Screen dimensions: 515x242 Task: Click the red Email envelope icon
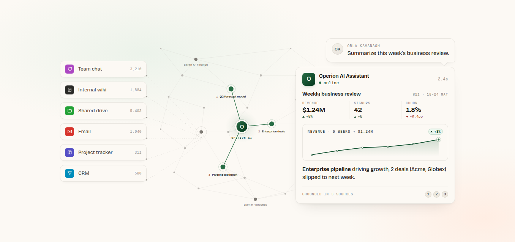click(70, 132)
